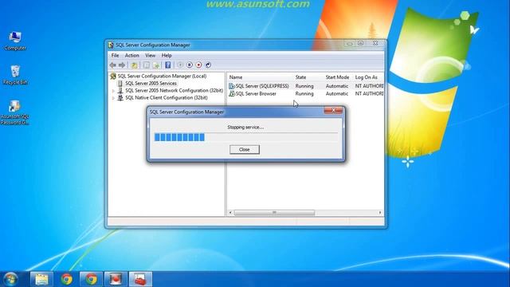
Task: Select the SQL Server Browser row name
Action: pyautogui.click(x=256, y=94)
